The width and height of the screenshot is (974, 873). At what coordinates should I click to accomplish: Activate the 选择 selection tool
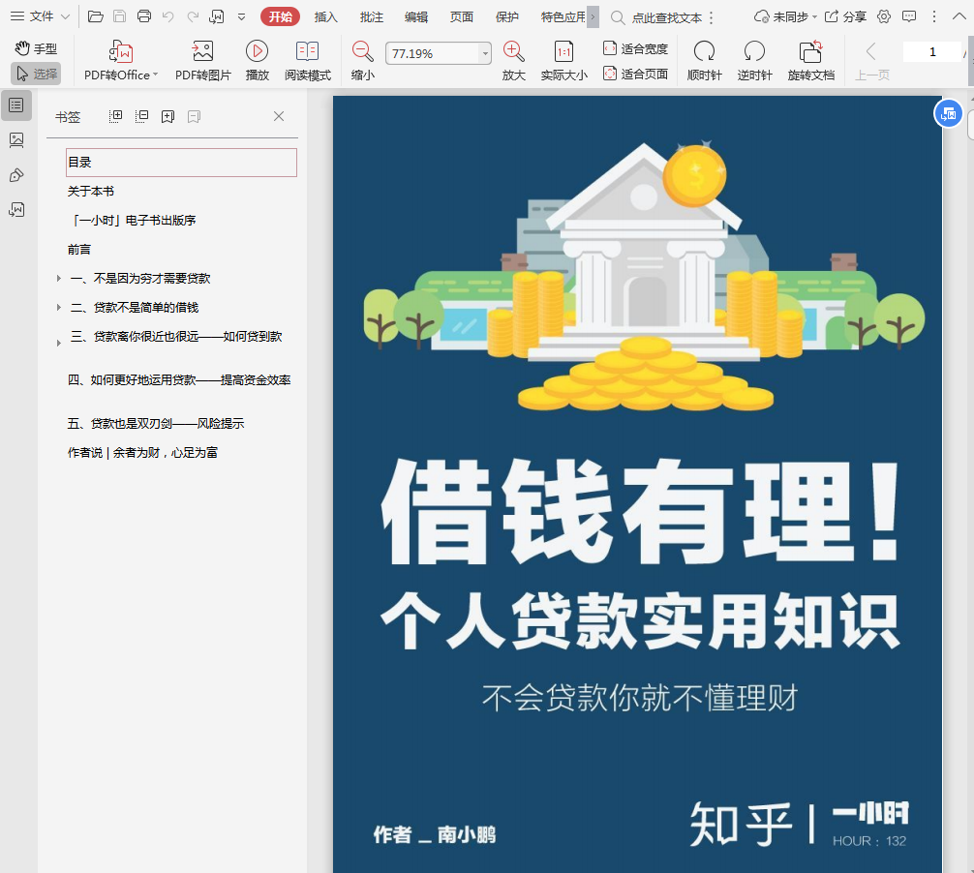click(36, 74)
